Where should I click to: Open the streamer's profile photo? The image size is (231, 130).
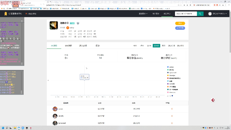tap(54, 25)
